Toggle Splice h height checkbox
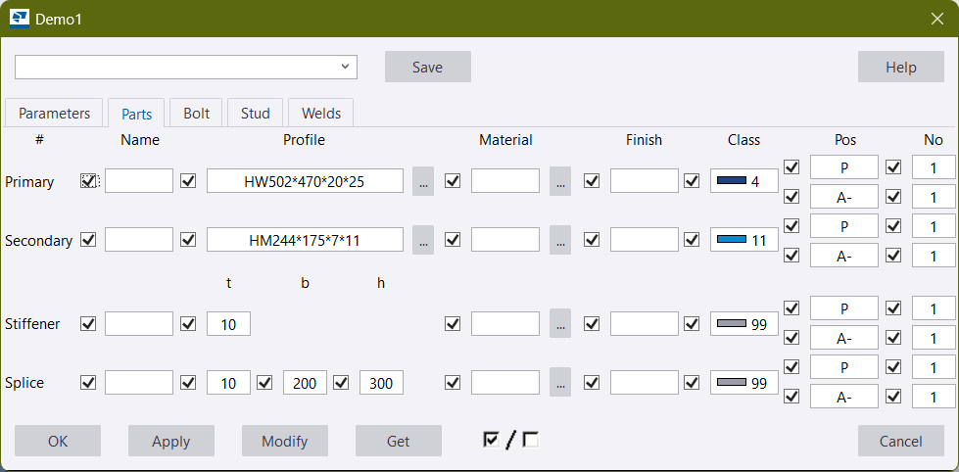The image size is (959, 472). coord(341,382)
